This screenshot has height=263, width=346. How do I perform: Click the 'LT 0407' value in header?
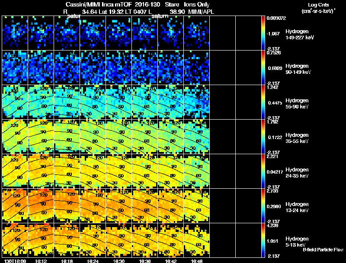pyautogui.click(x=136, y=12)
